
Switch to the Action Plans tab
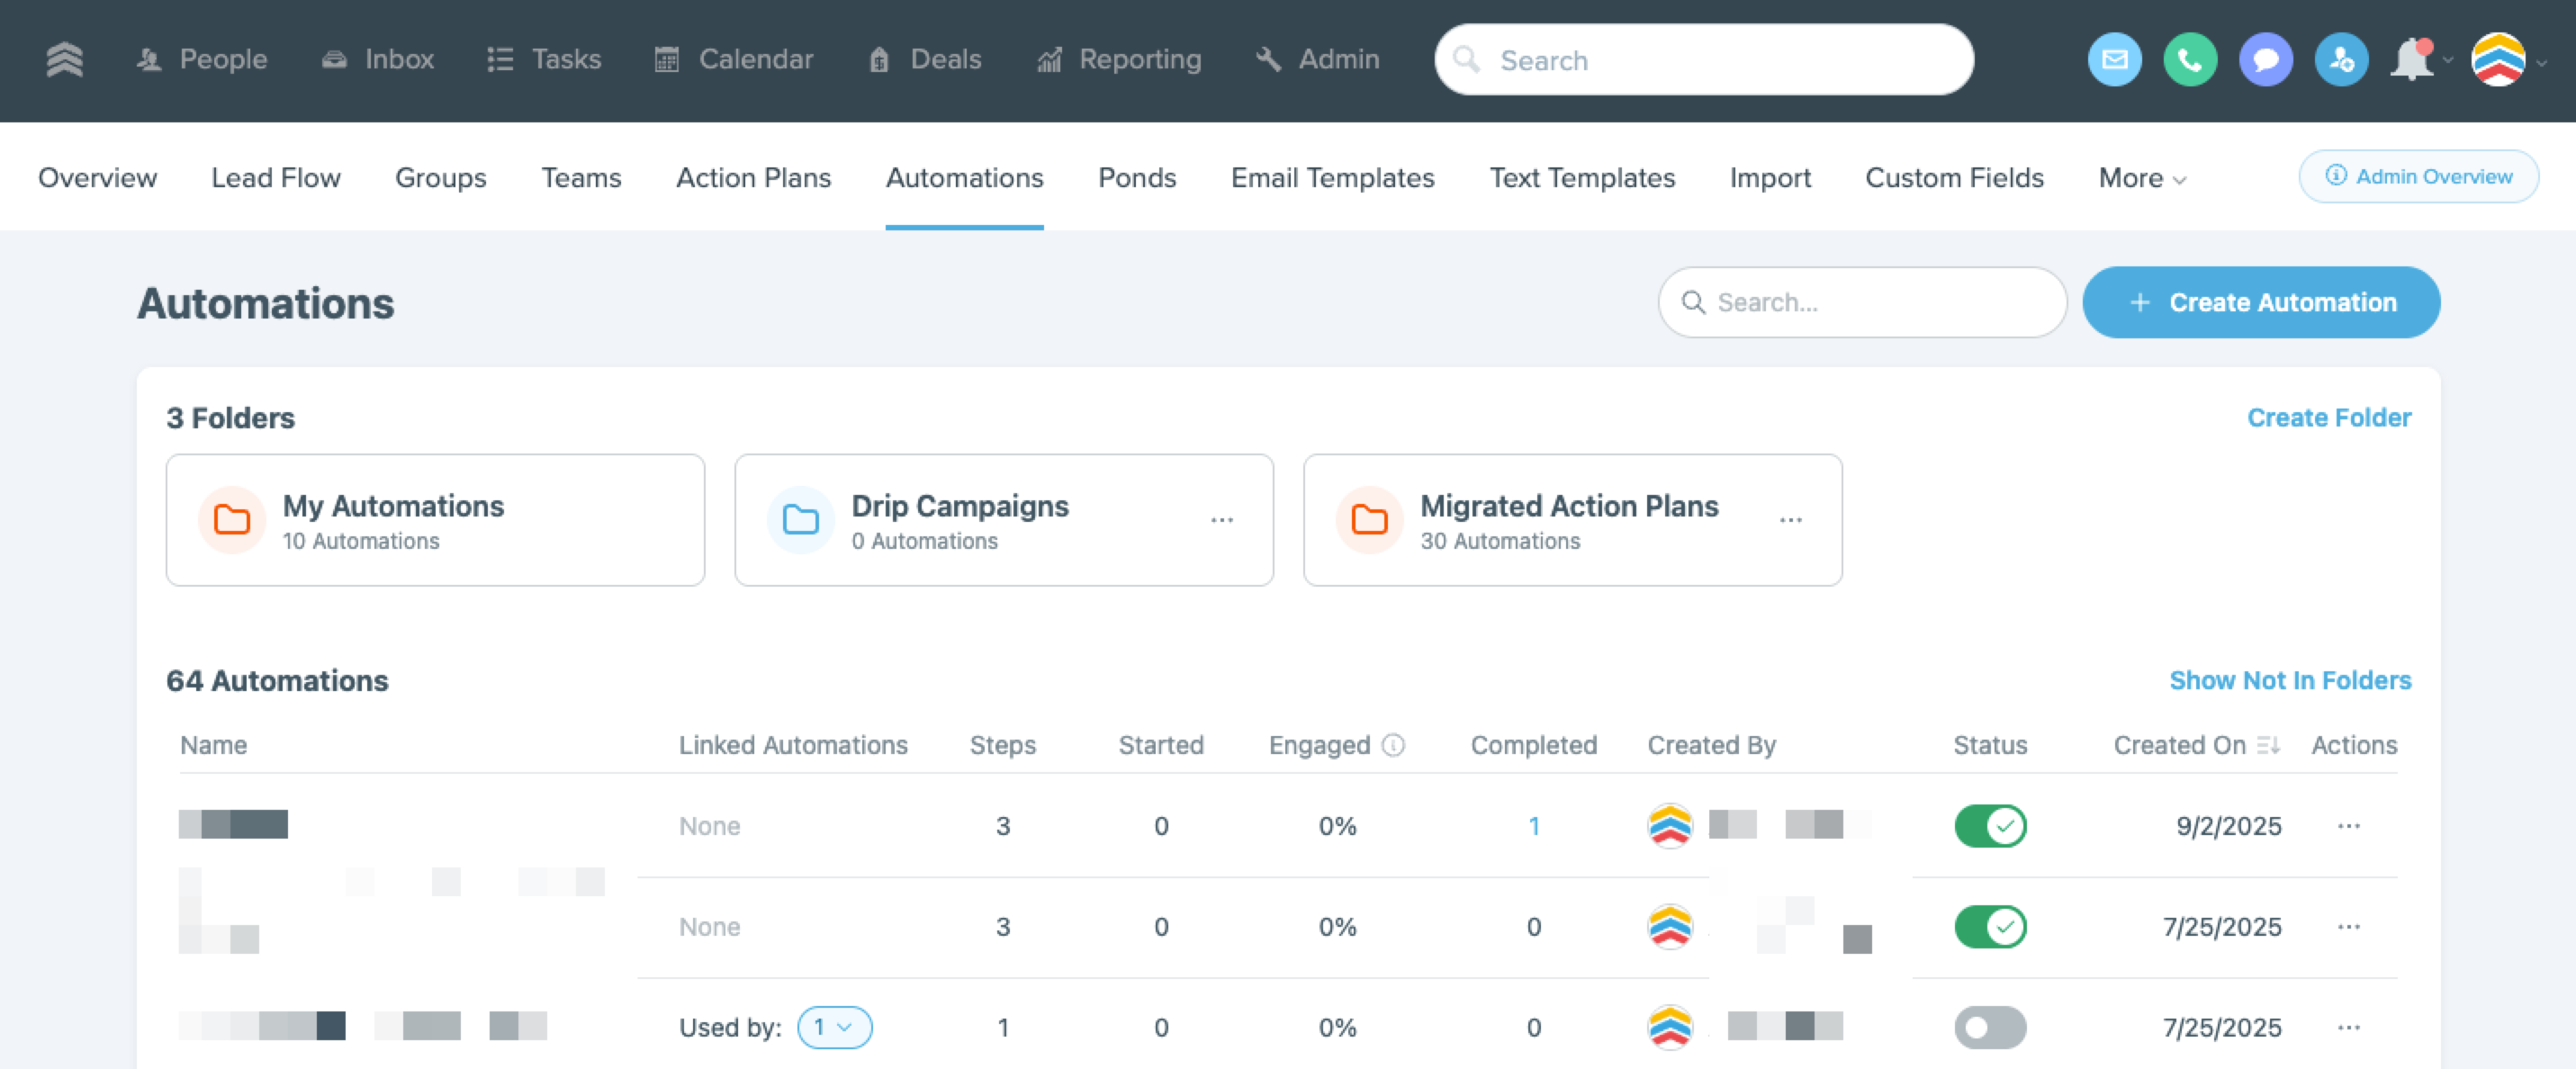tap(753, 178)
